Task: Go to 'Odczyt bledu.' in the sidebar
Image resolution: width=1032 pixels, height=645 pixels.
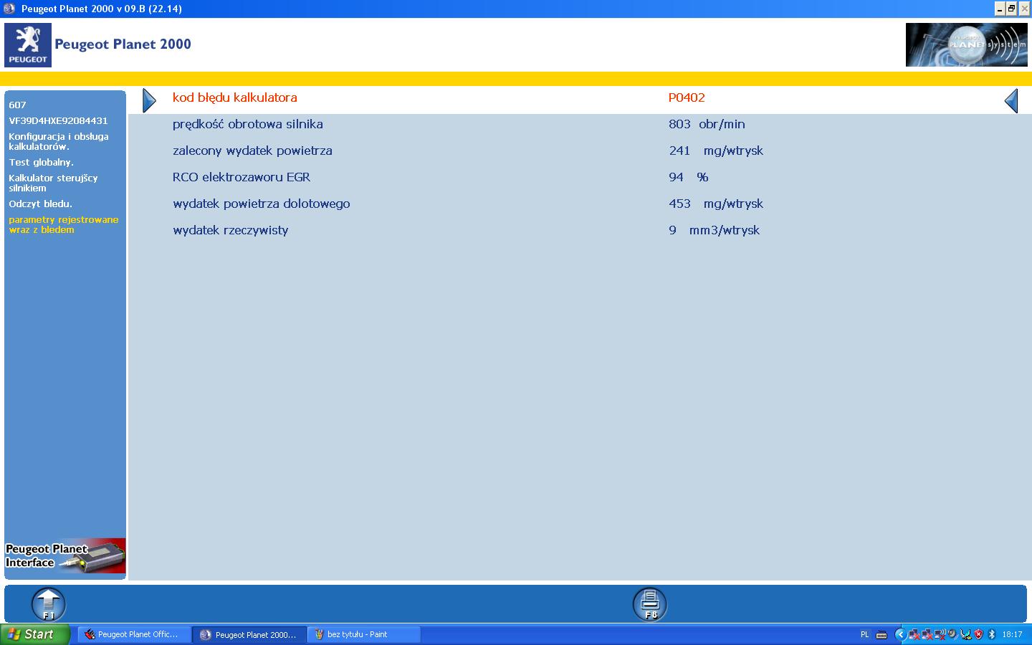Action: [x=40, y=204]
